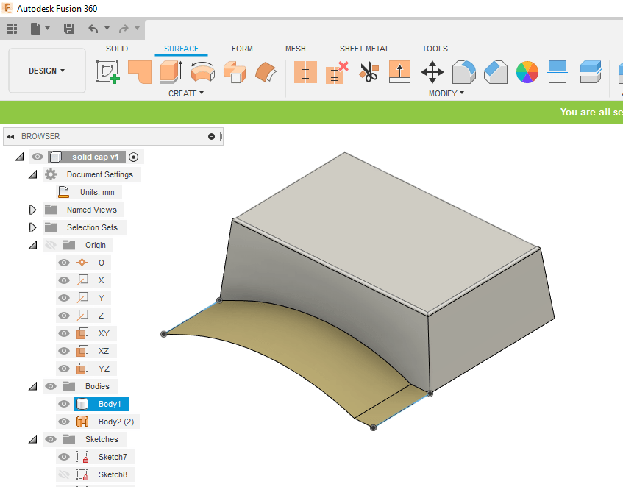Hide Body2 with its eye toggle
This screenshot has width=623, height=487.
(x=64, y=421)
